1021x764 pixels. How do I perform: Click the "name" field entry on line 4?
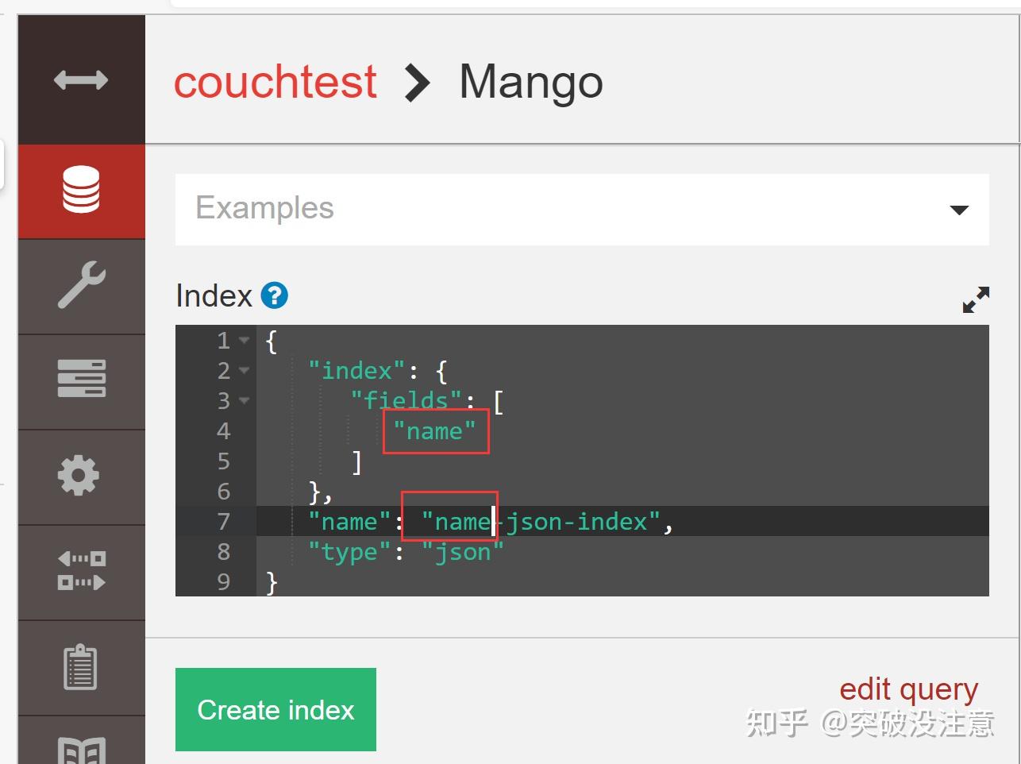(434, 431)
